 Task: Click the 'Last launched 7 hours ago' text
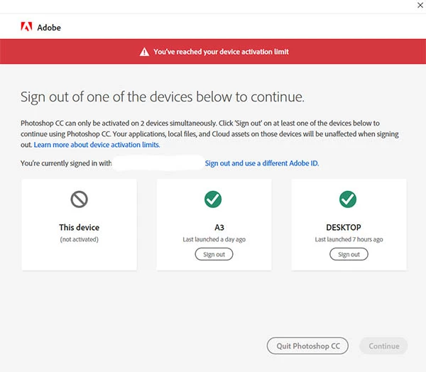click(349, 239)
